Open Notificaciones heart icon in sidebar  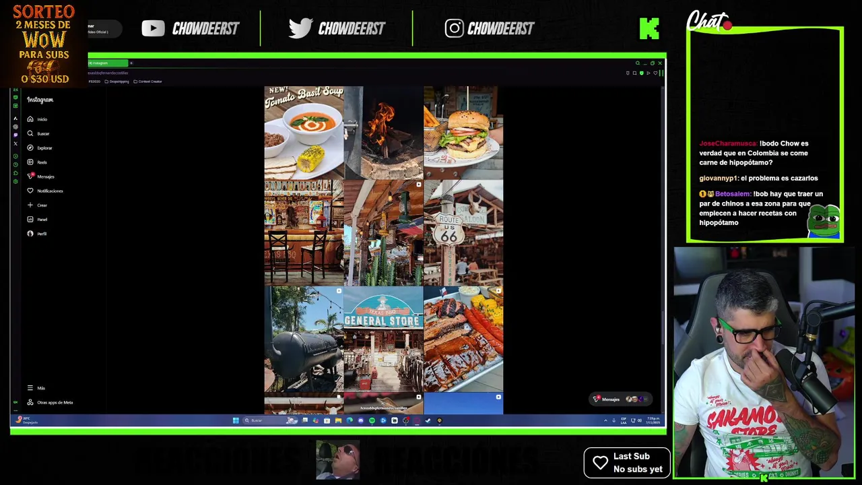point(30,191)
